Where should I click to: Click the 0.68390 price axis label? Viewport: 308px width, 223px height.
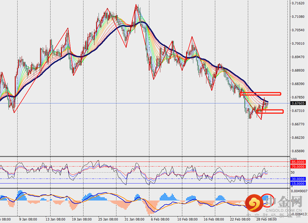coord(298,84)
